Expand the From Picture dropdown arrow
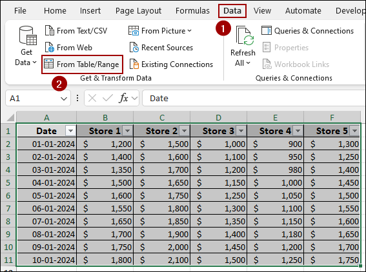The width and height of the screenshot is (366, 272). click(x=190, y=31)
